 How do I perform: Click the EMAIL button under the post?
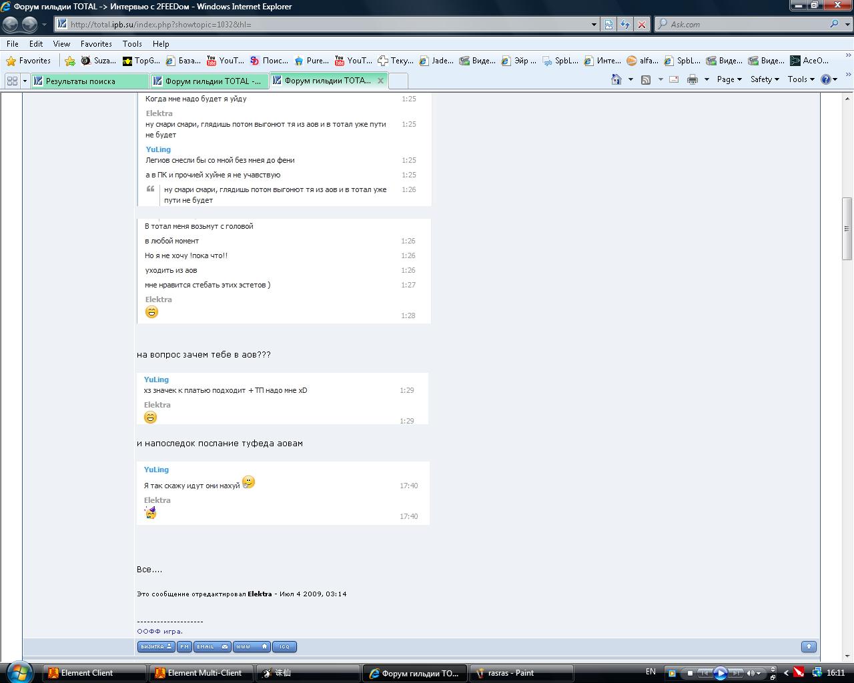coord(212,646)
